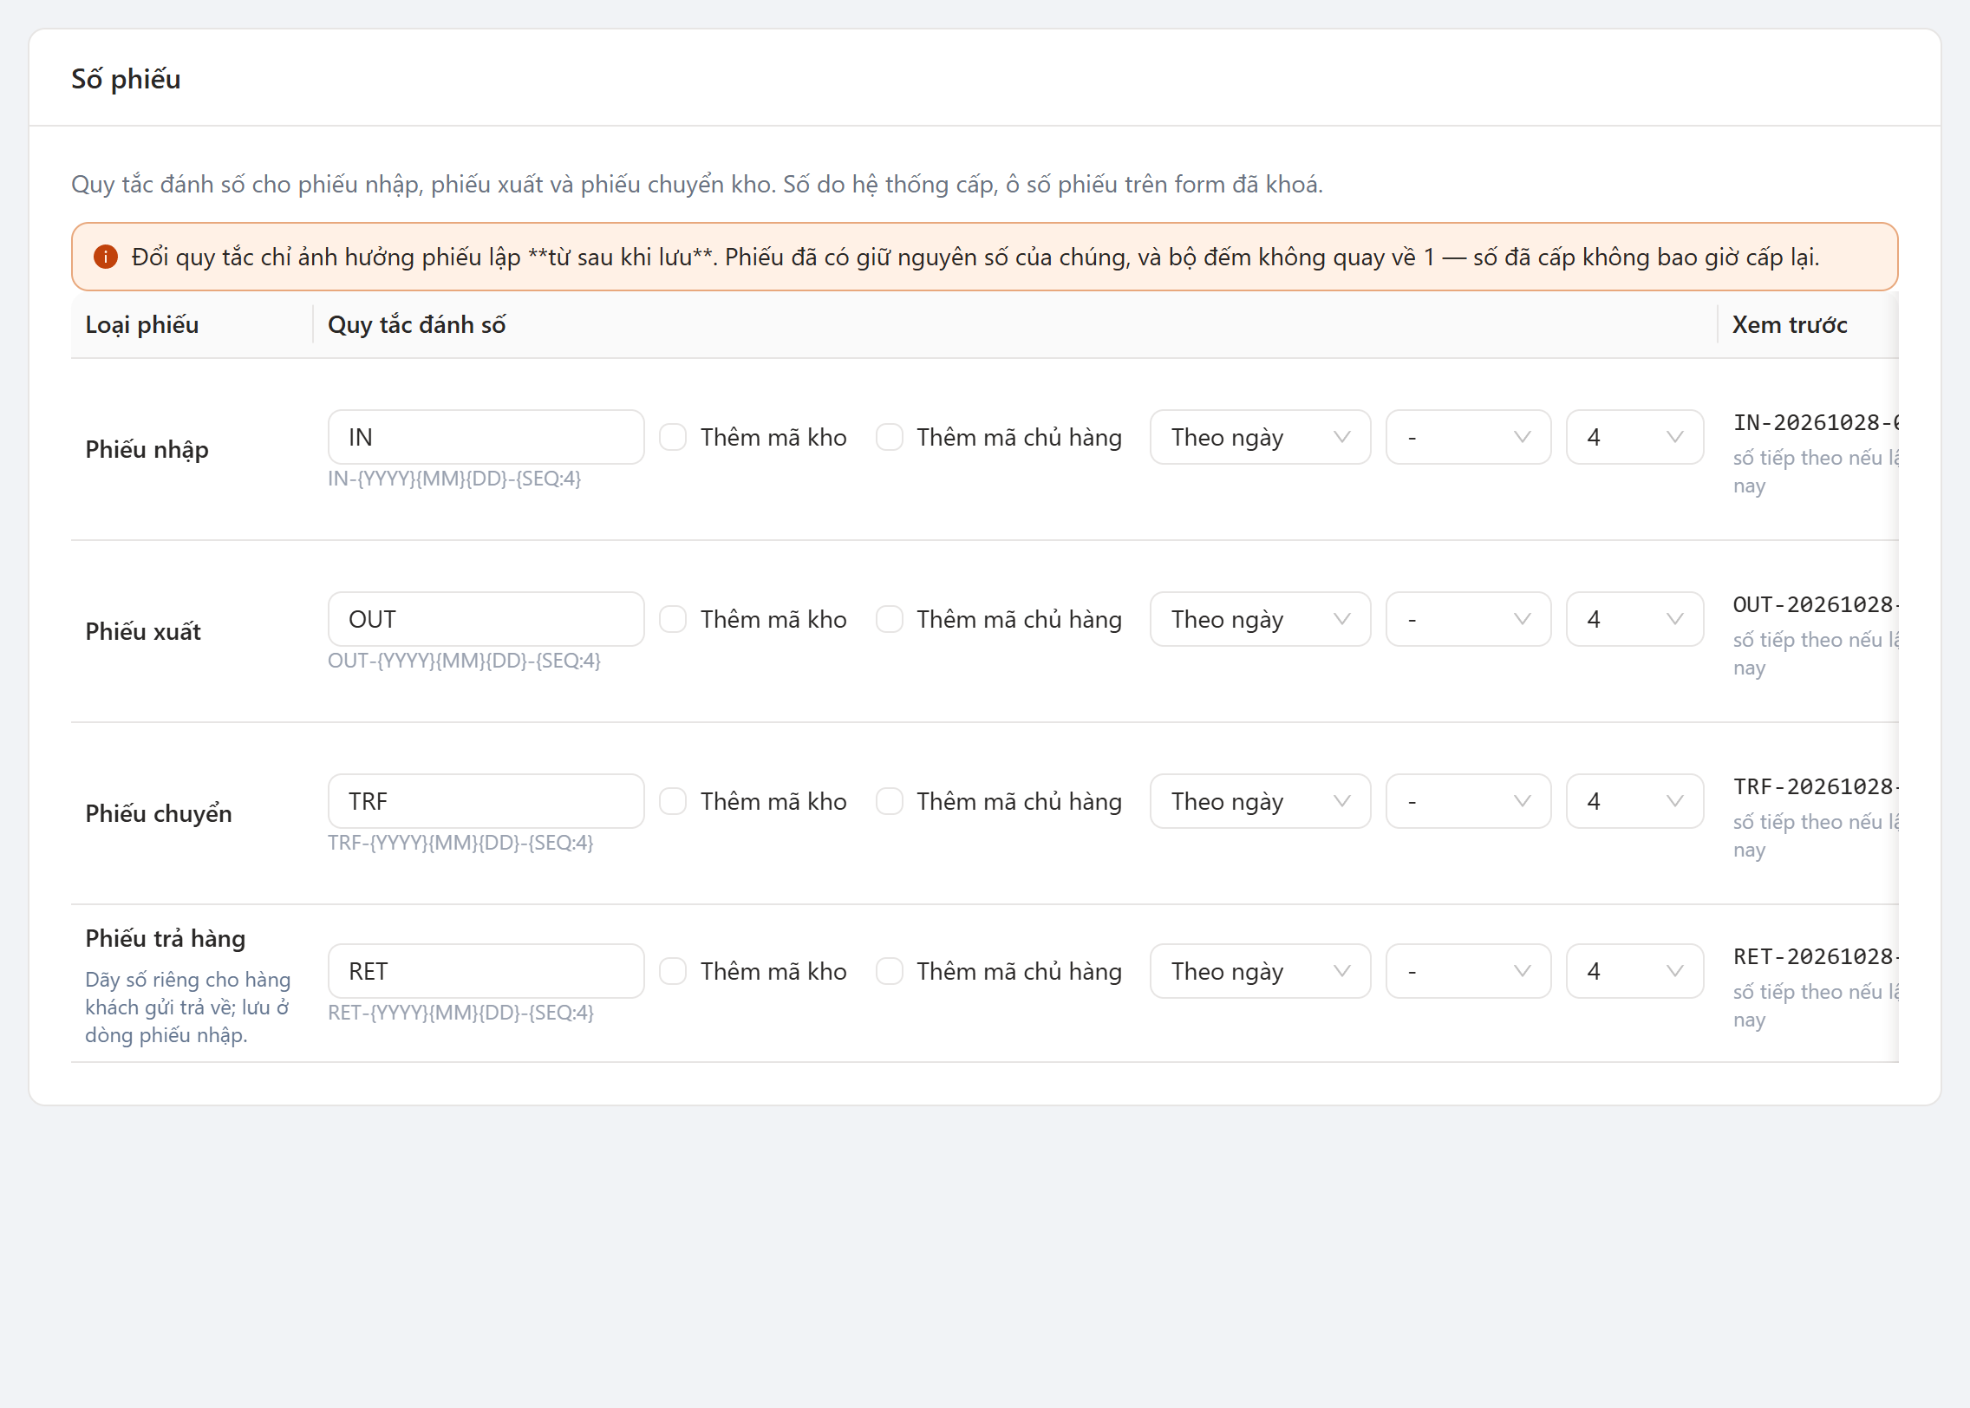The height and width of the screenshot is (1408, 1970).
Task: Click the Phiếu xuất row label
Action: [x=143, y=631]
